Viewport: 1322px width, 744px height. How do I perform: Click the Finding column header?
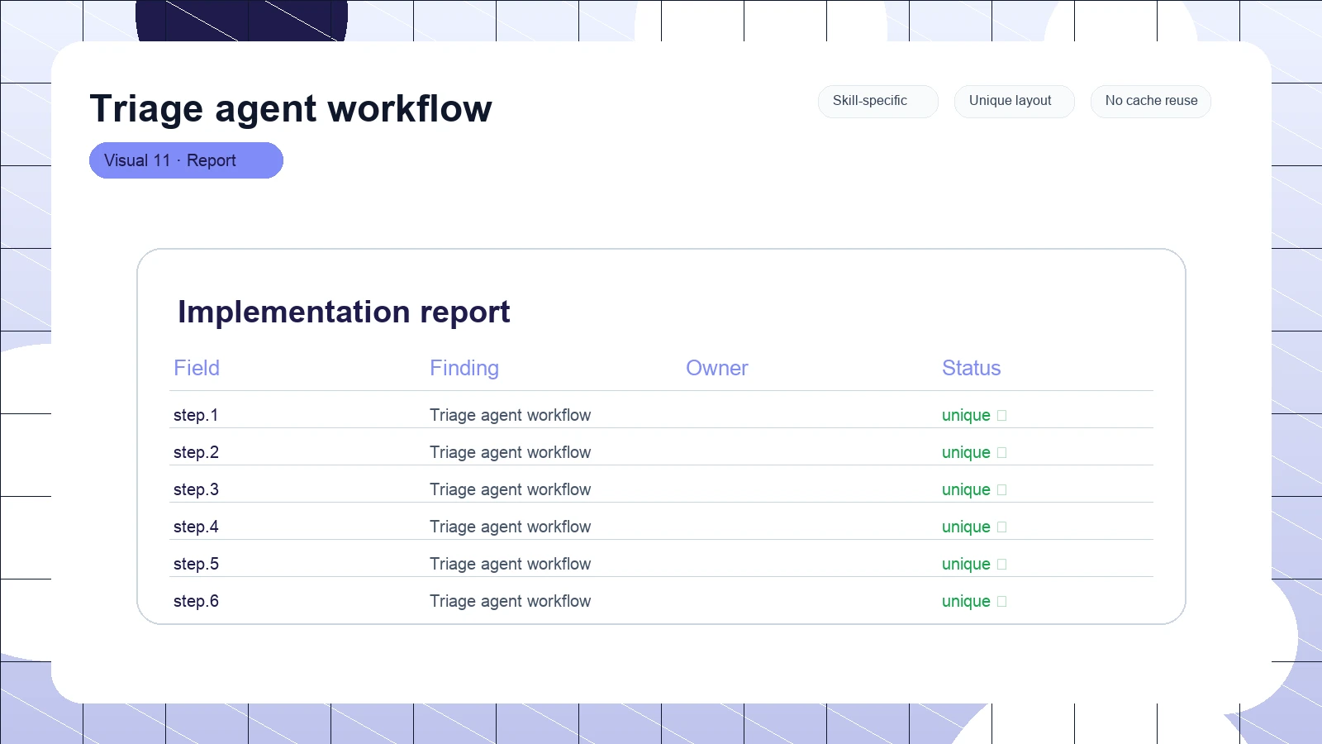click(x=464, y=368)
